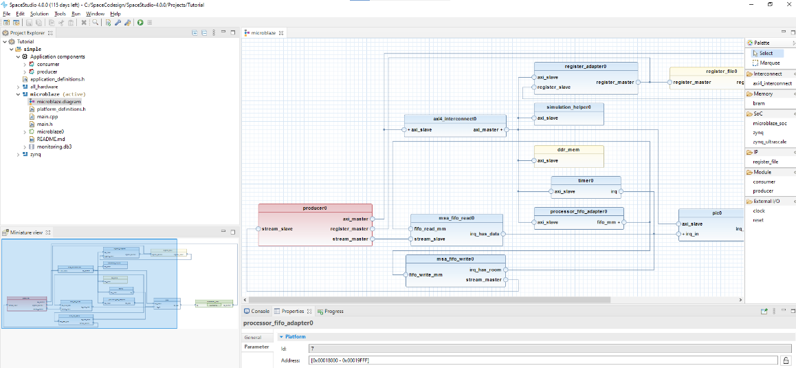
Task: Collapse the Platform section in Properties
Action: point(281,337)
